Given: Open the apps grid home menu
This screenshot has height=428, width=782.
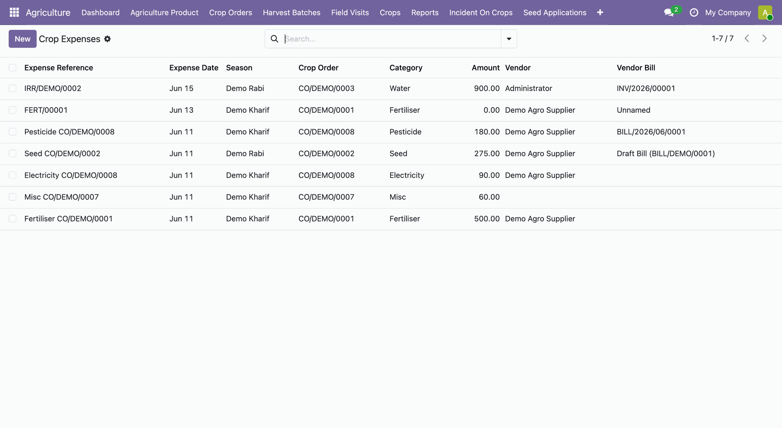Looking at the screenshot, I should pyautogui.click(x=14, y=12).
